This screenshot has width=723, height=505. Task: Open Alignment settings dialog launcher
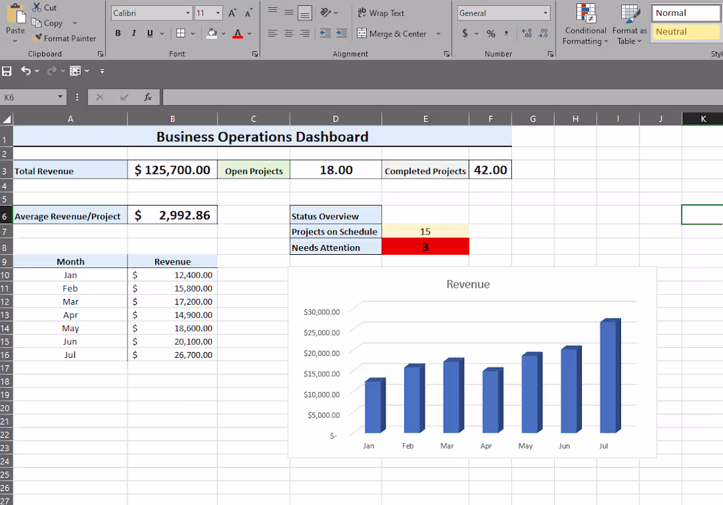[x=446, y=54]
